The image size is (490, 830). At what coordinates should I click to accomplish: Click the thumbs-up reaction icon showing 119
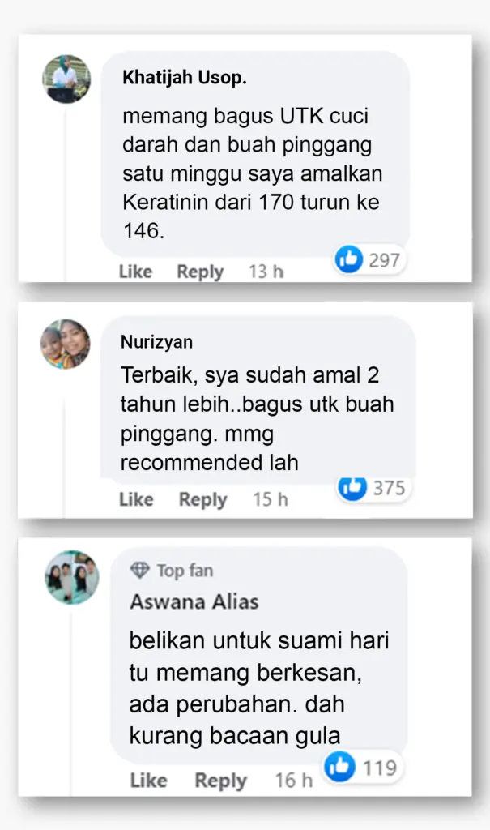click(x=339, y=766)
